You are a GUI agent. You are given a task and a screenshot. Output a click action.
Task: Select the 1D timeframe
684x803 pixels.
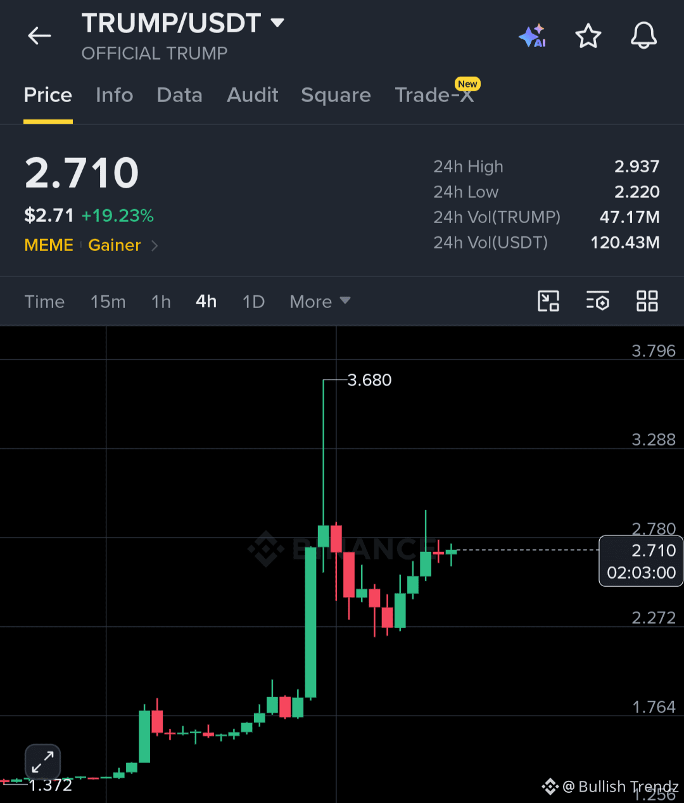254,302
